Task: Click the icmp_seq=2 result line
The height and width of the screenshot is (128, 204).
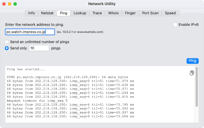Action: 70,89
